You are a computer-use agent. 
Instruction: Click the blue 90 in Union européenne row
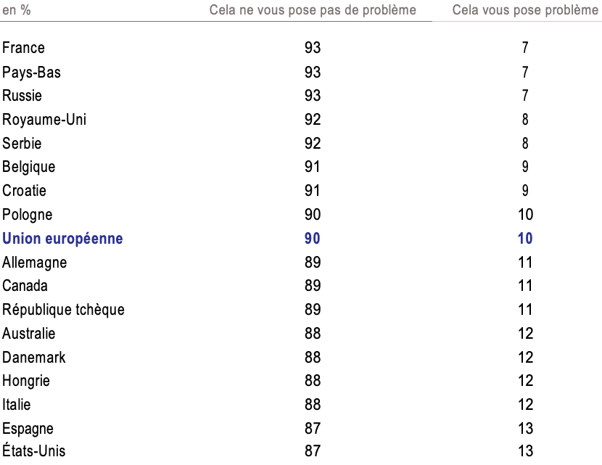[313, 239]
